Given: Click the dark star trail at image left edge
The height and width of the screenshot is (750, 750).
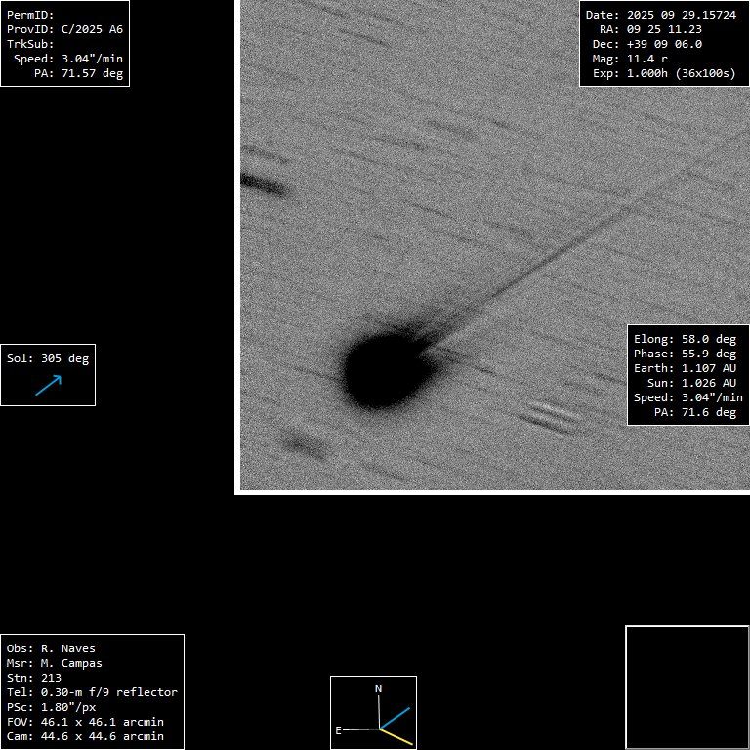Looking at the screenshot, I should tap(262, 184).
